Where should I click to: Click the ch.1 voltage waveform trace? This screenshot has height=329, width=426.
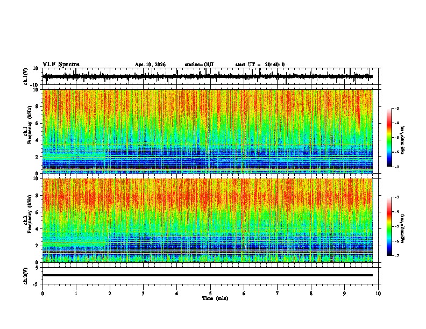(208, 76)
